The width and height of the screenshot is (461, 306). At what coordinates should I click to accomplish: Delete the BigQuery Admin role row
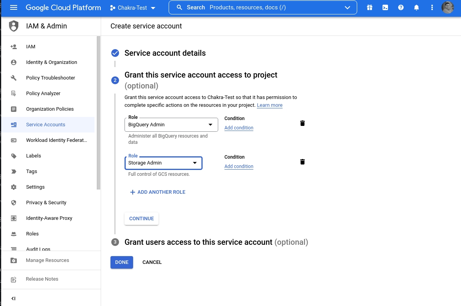(302, 123)
